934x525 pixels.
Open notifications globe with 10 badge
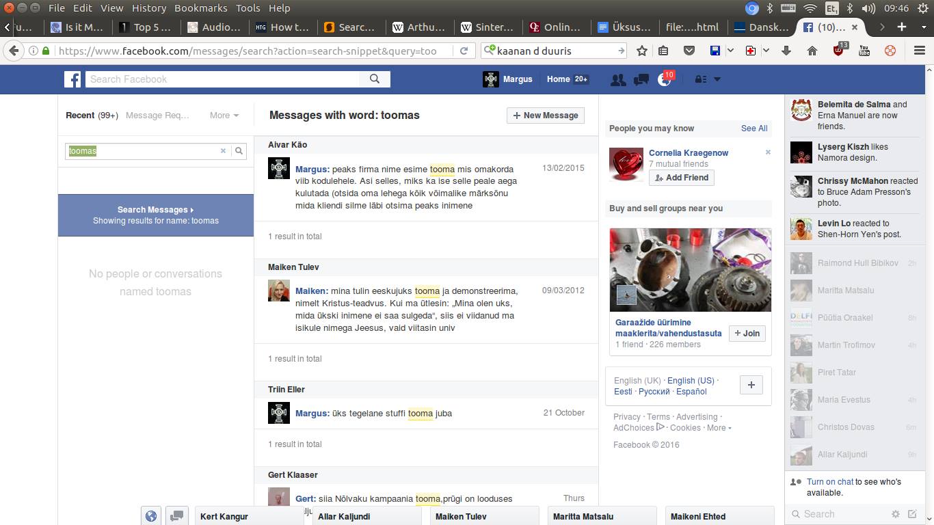click(665, 79)
